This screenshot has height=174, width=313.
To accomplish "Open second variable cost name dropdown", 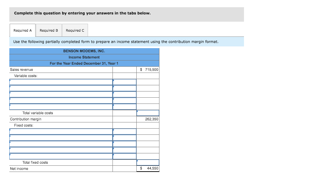I will point(61,88).
